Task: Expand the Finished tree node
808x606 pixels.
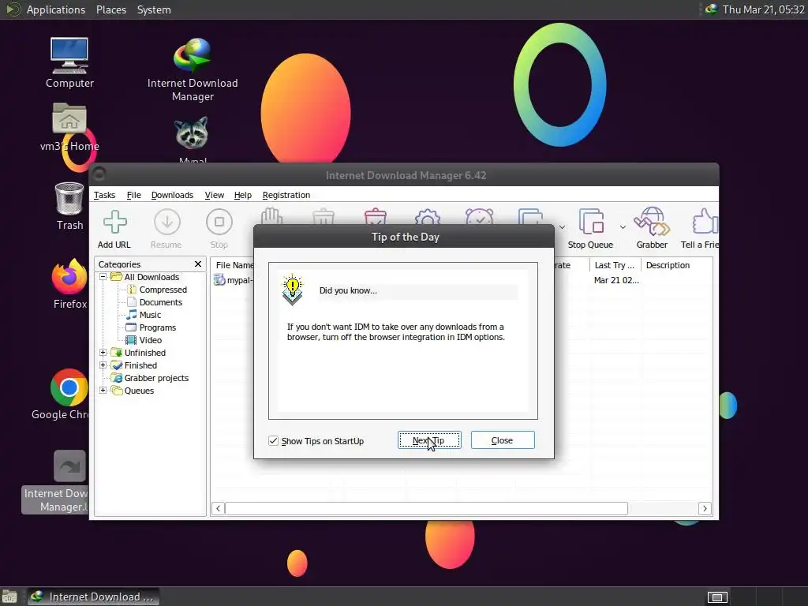Action: click(x=103, y=365)
